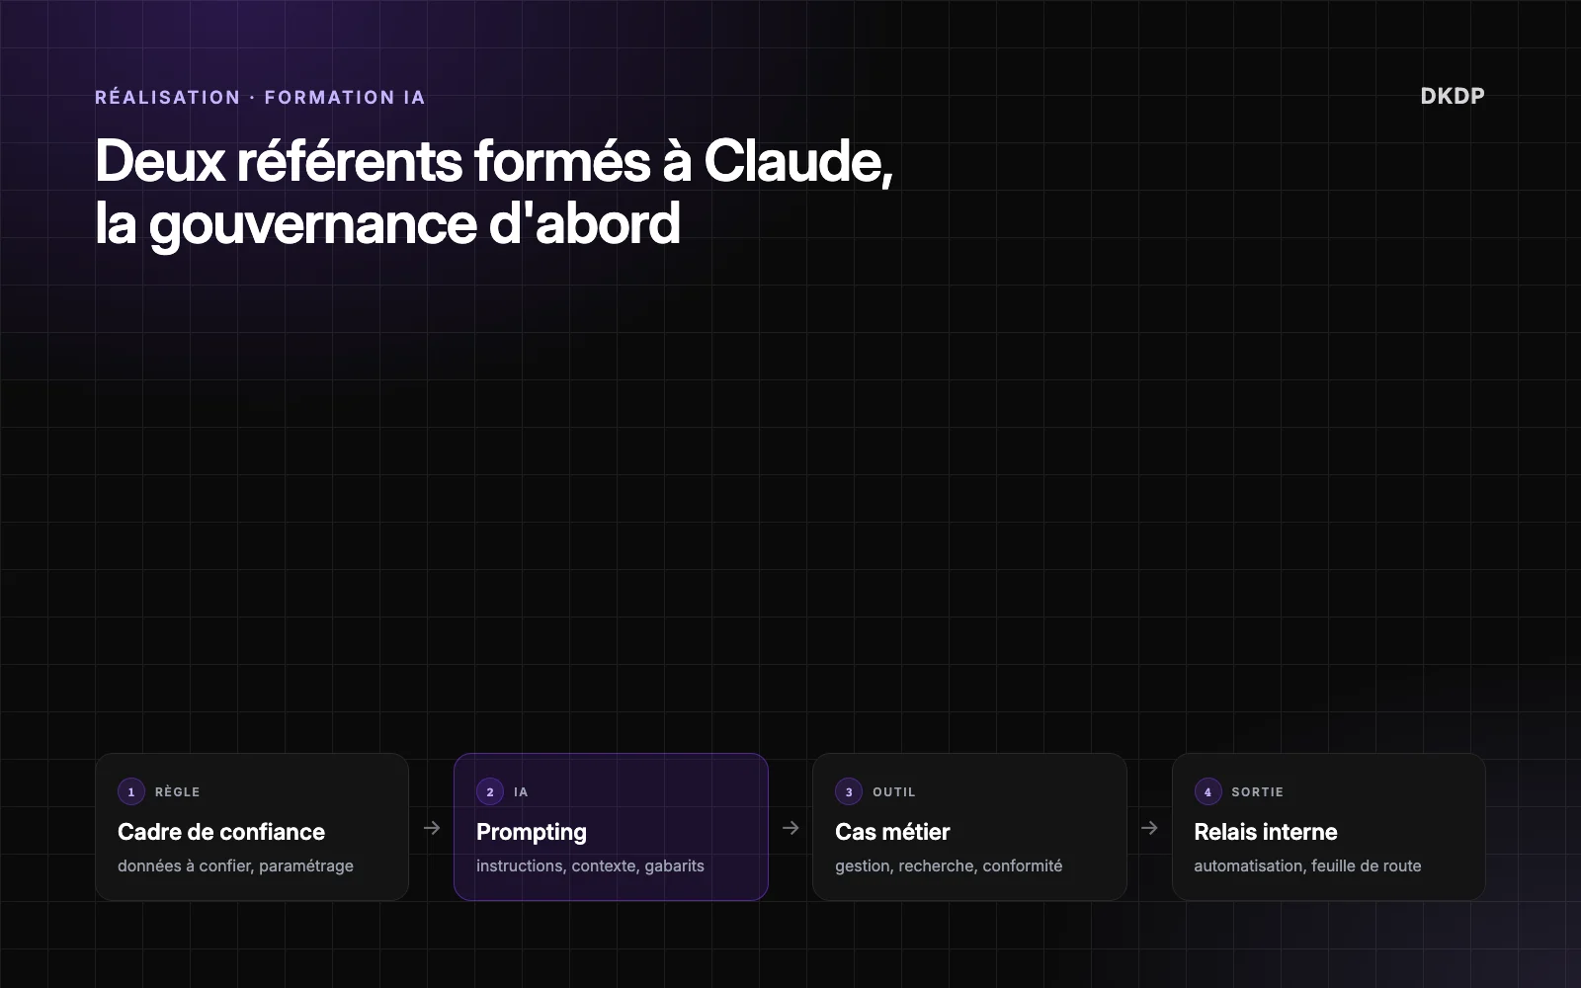
Task: Click the step 2 number badge
Action: pos(490,791)
